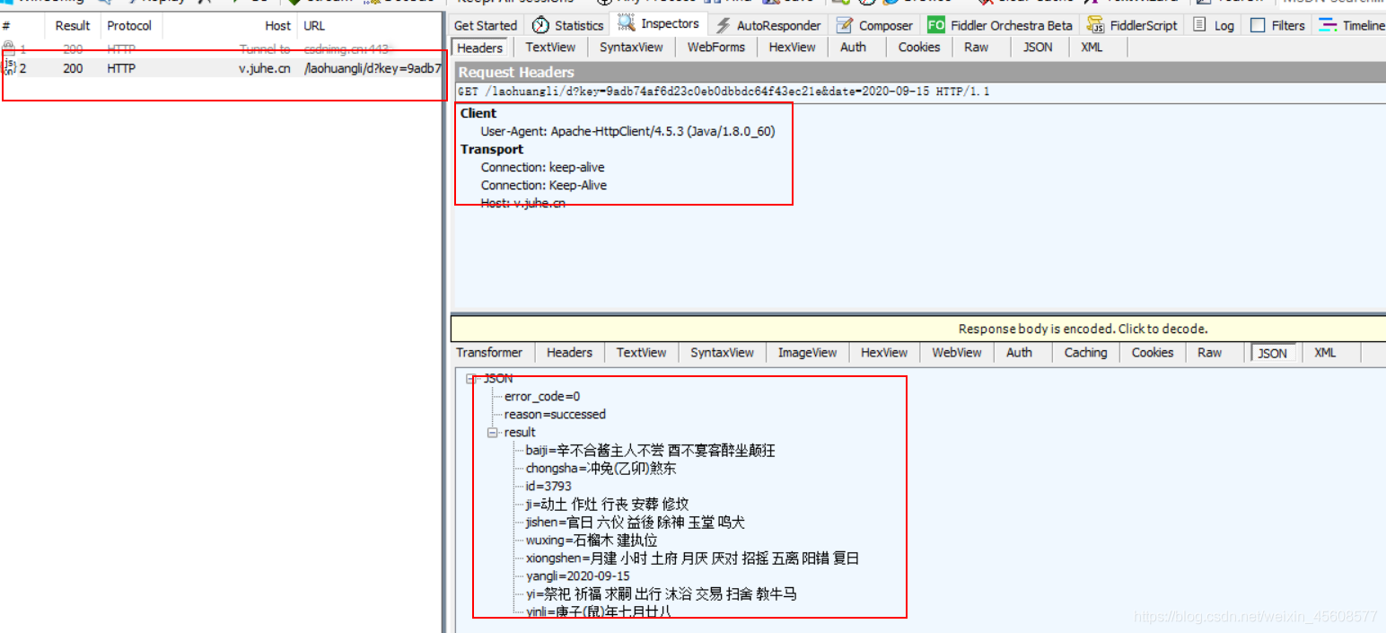
Task: Open request Auth tab
Action: tap(853, 47)
